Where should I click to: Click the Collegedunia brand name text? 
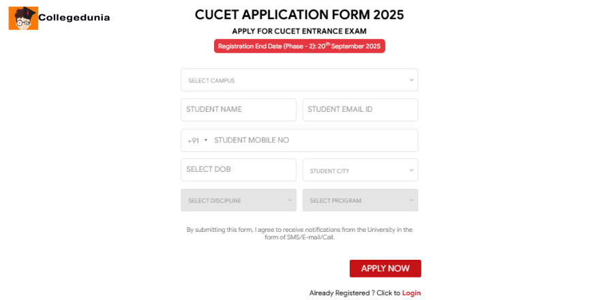[x=74, y=18]
